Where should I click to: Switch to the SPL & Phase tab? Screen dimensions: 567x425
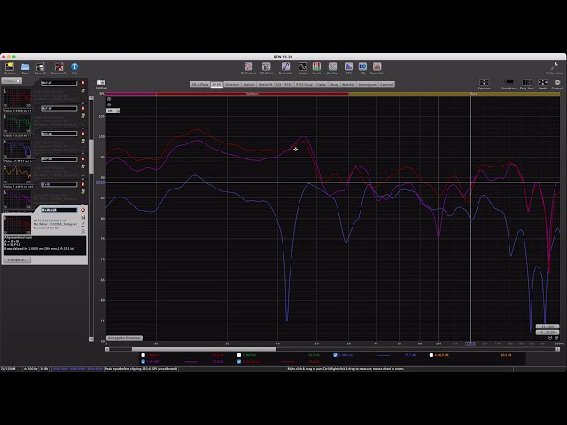coord(200,85)
